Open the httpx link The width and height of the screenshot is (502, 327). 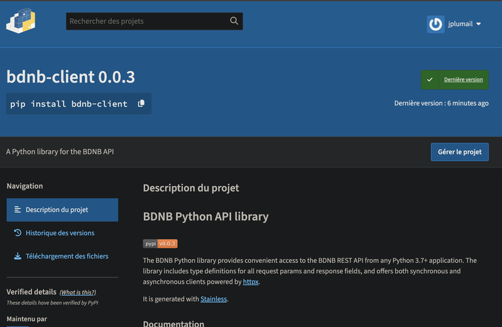[x=251, y=282]
